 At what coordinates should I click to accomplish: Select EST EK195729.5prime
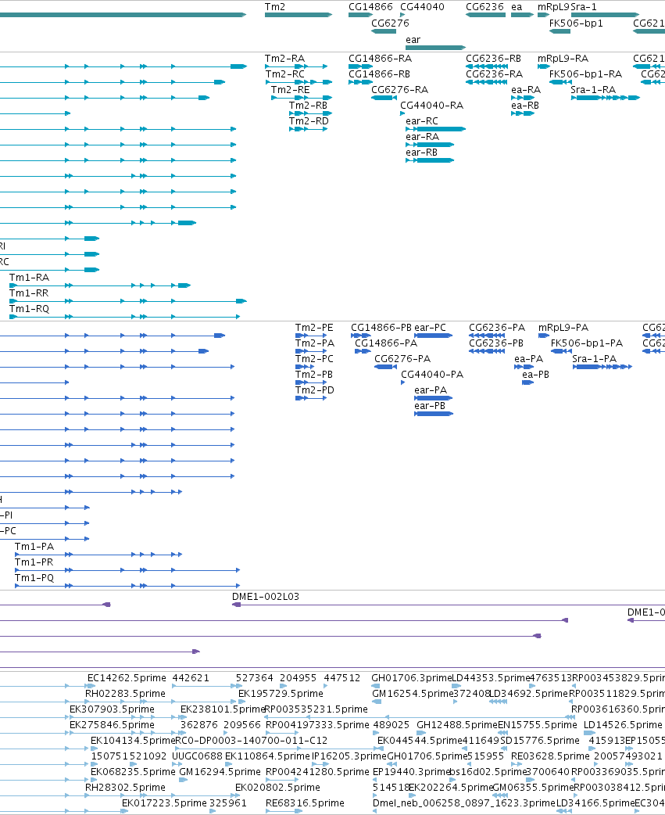click(281, 694)
